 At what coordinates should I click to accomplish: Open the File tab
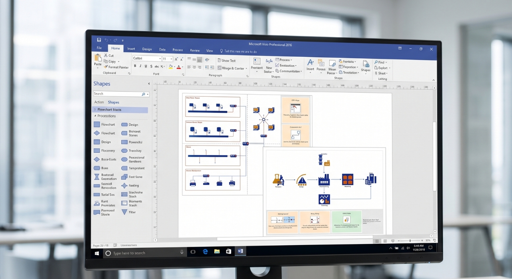(x=99, y=48)
